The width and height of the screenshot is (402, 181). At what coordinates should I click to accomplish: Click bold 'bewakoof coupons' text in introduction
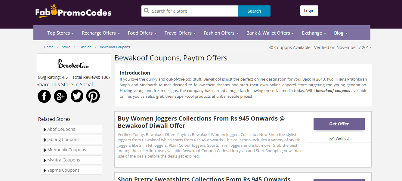point(333,91)
